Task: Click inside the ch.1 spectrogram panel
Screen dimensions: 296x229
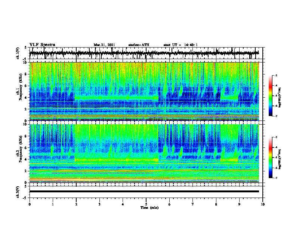Action: pos(144,91)
